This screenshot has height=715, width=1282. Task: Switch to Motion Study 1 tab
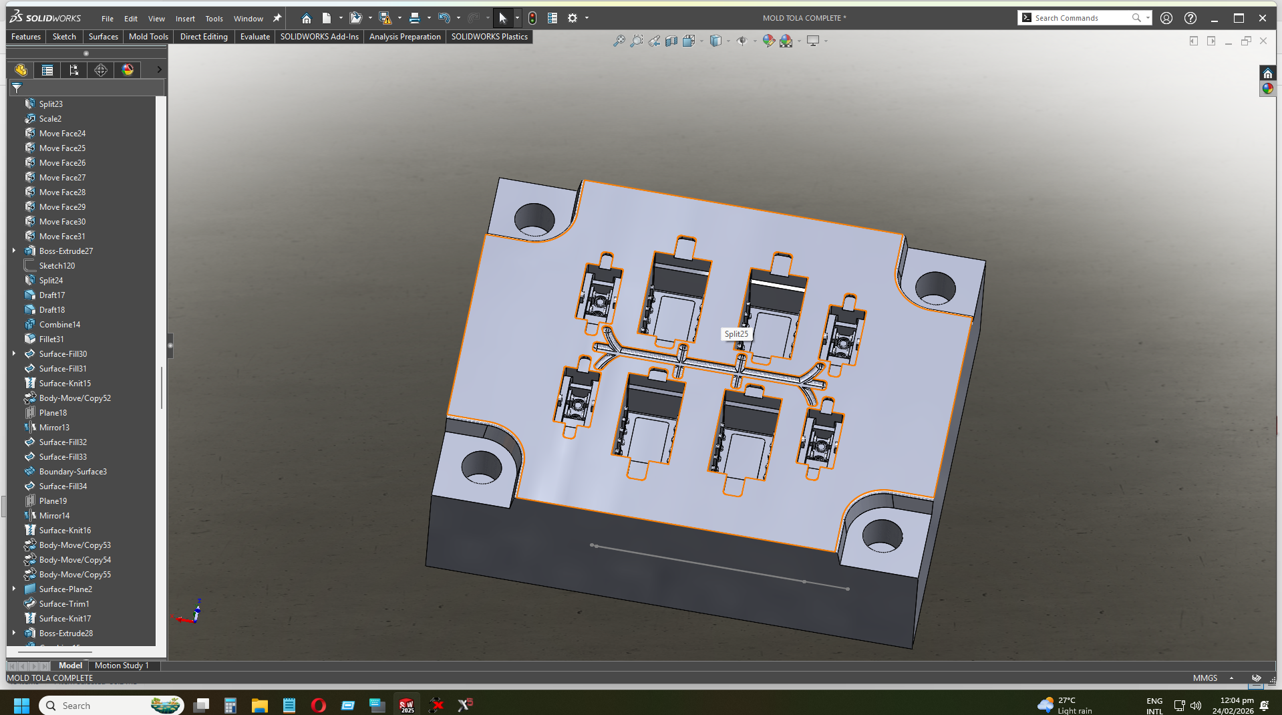(x=122, y=666)
